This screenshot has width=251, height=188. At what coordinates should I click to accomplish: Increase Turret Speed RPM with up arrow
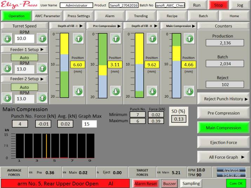tap(42, 39)
